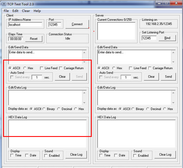Enable client Line Feed checkbox
The height and width of the screenshot is (168, 183).
point(41,68)
